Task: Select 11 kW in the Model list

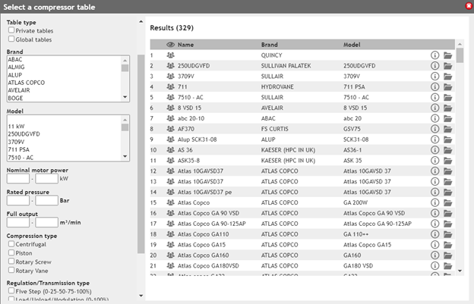Action: [x=16, y=127]
